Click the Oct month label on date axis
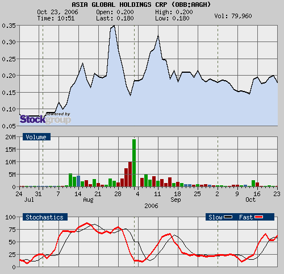Viewport: 284px width, 274px height. click(x=250, y=200)
